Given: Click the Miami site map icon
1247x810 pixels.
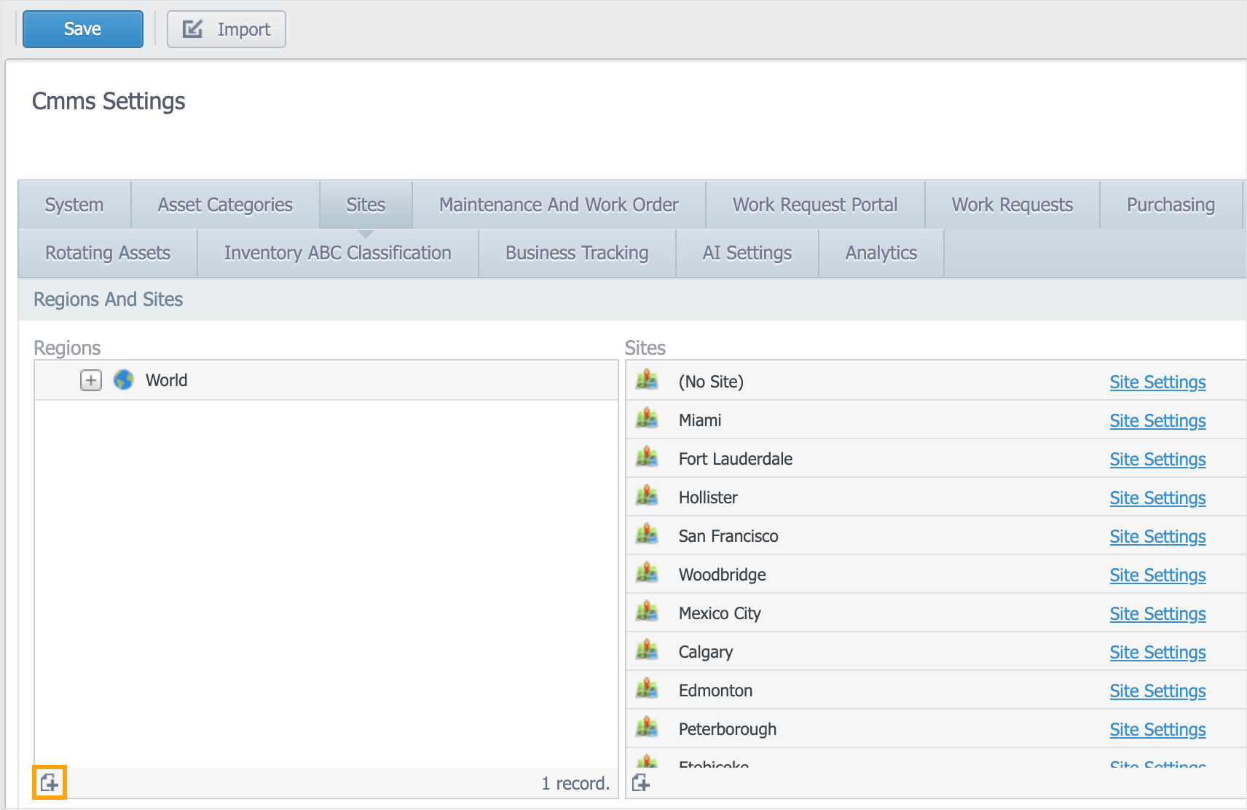Looking at the screenshot, I should pyautogui.click(x=647, y=420).
